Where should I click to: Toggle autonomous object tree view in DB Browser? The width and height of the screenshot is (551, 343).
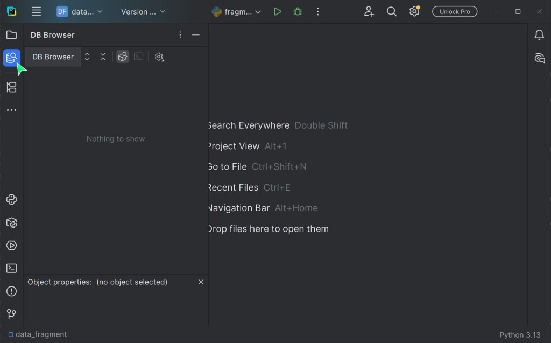click(123, 57)
